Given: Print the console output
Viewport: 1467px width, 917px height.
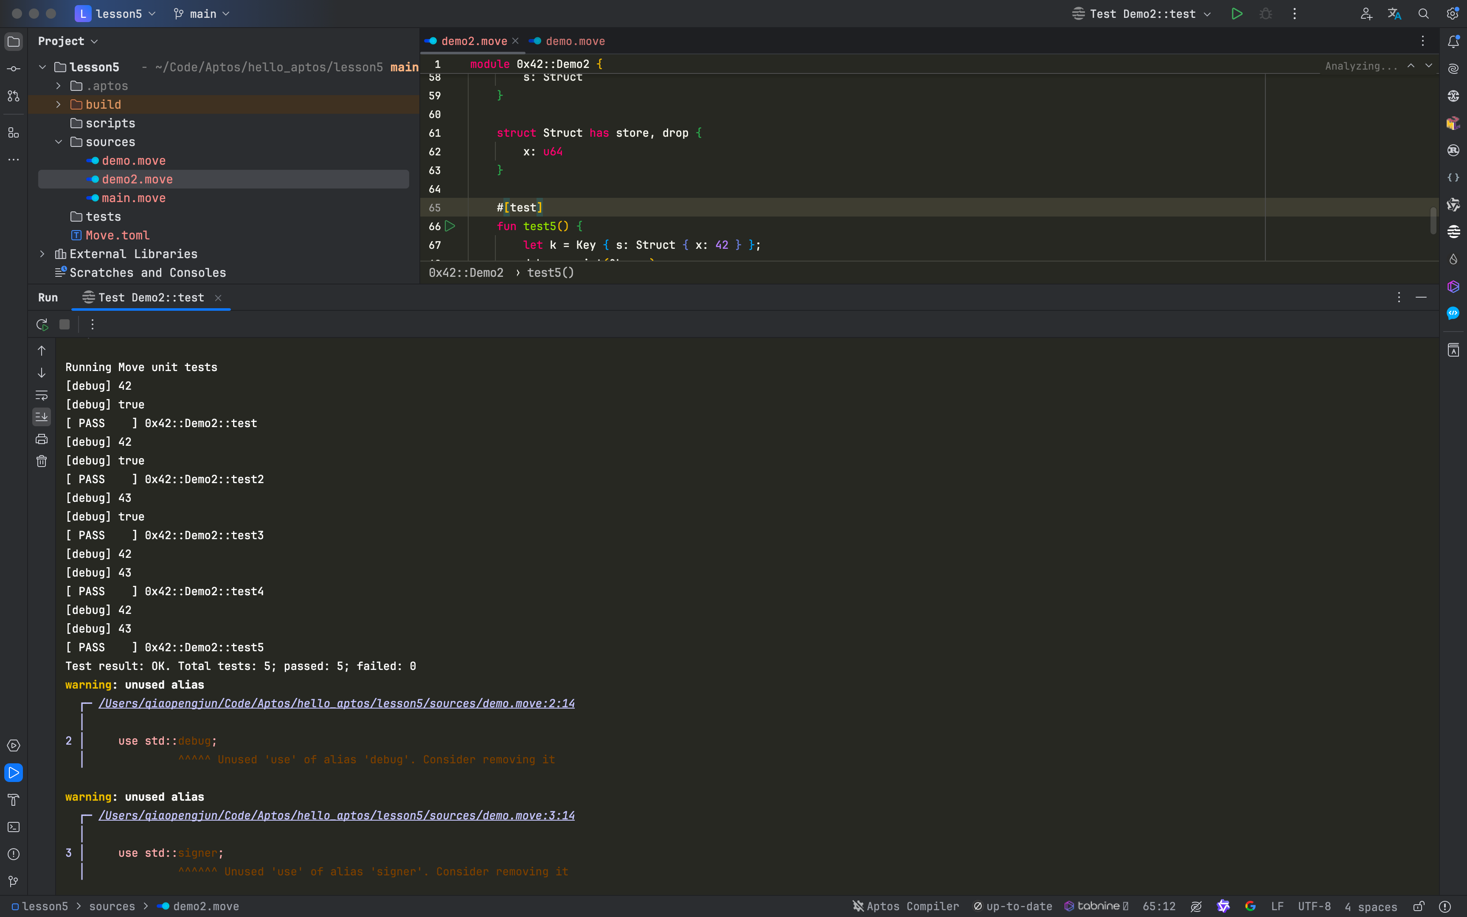Looking at the screenshot, I should click(x=41, y=439).
